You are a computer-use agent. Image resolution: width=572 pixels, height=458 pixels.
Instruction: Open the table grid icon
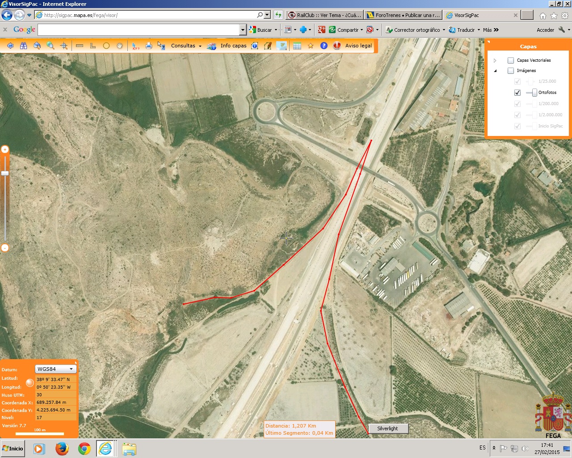pos(297,46)
